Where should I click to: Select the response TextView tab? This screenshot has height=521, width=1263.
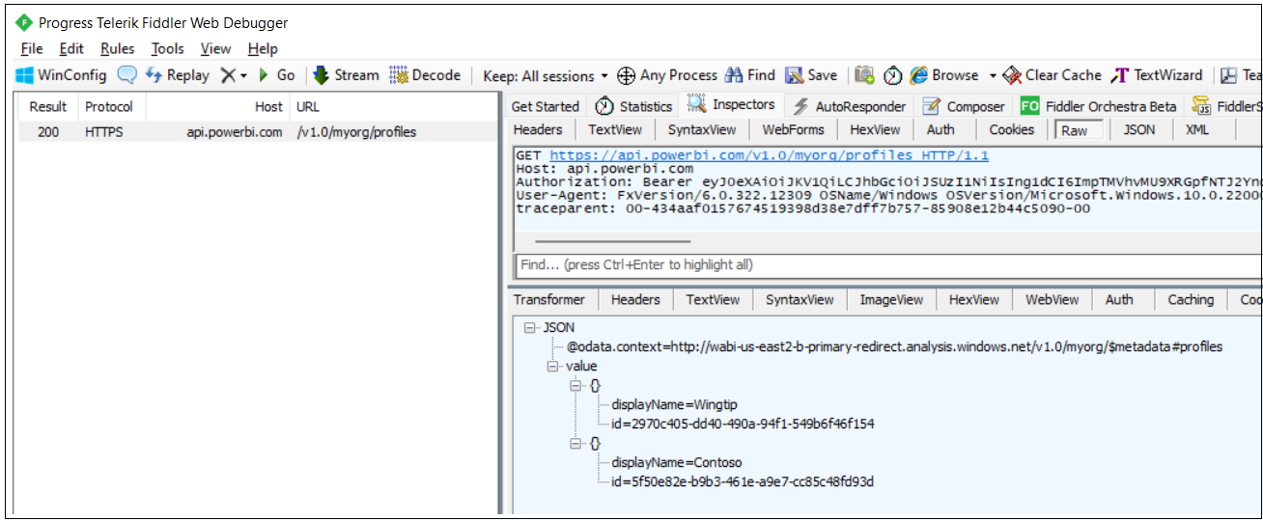713,299
